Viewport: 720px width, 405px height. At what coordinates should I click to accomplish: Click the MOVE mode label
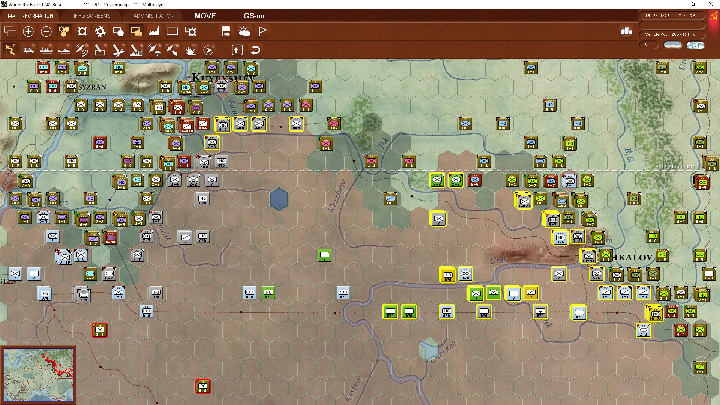(x=205, y=16)
